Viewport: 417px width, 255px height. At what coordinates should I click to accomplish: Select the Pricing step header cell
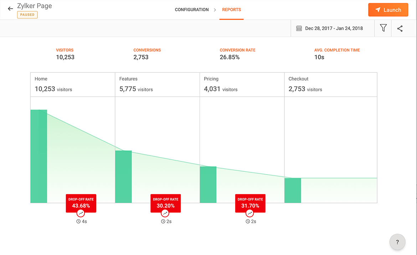click(242, 85)
